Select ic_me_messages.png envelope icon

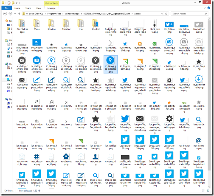[x=22, y=83]
